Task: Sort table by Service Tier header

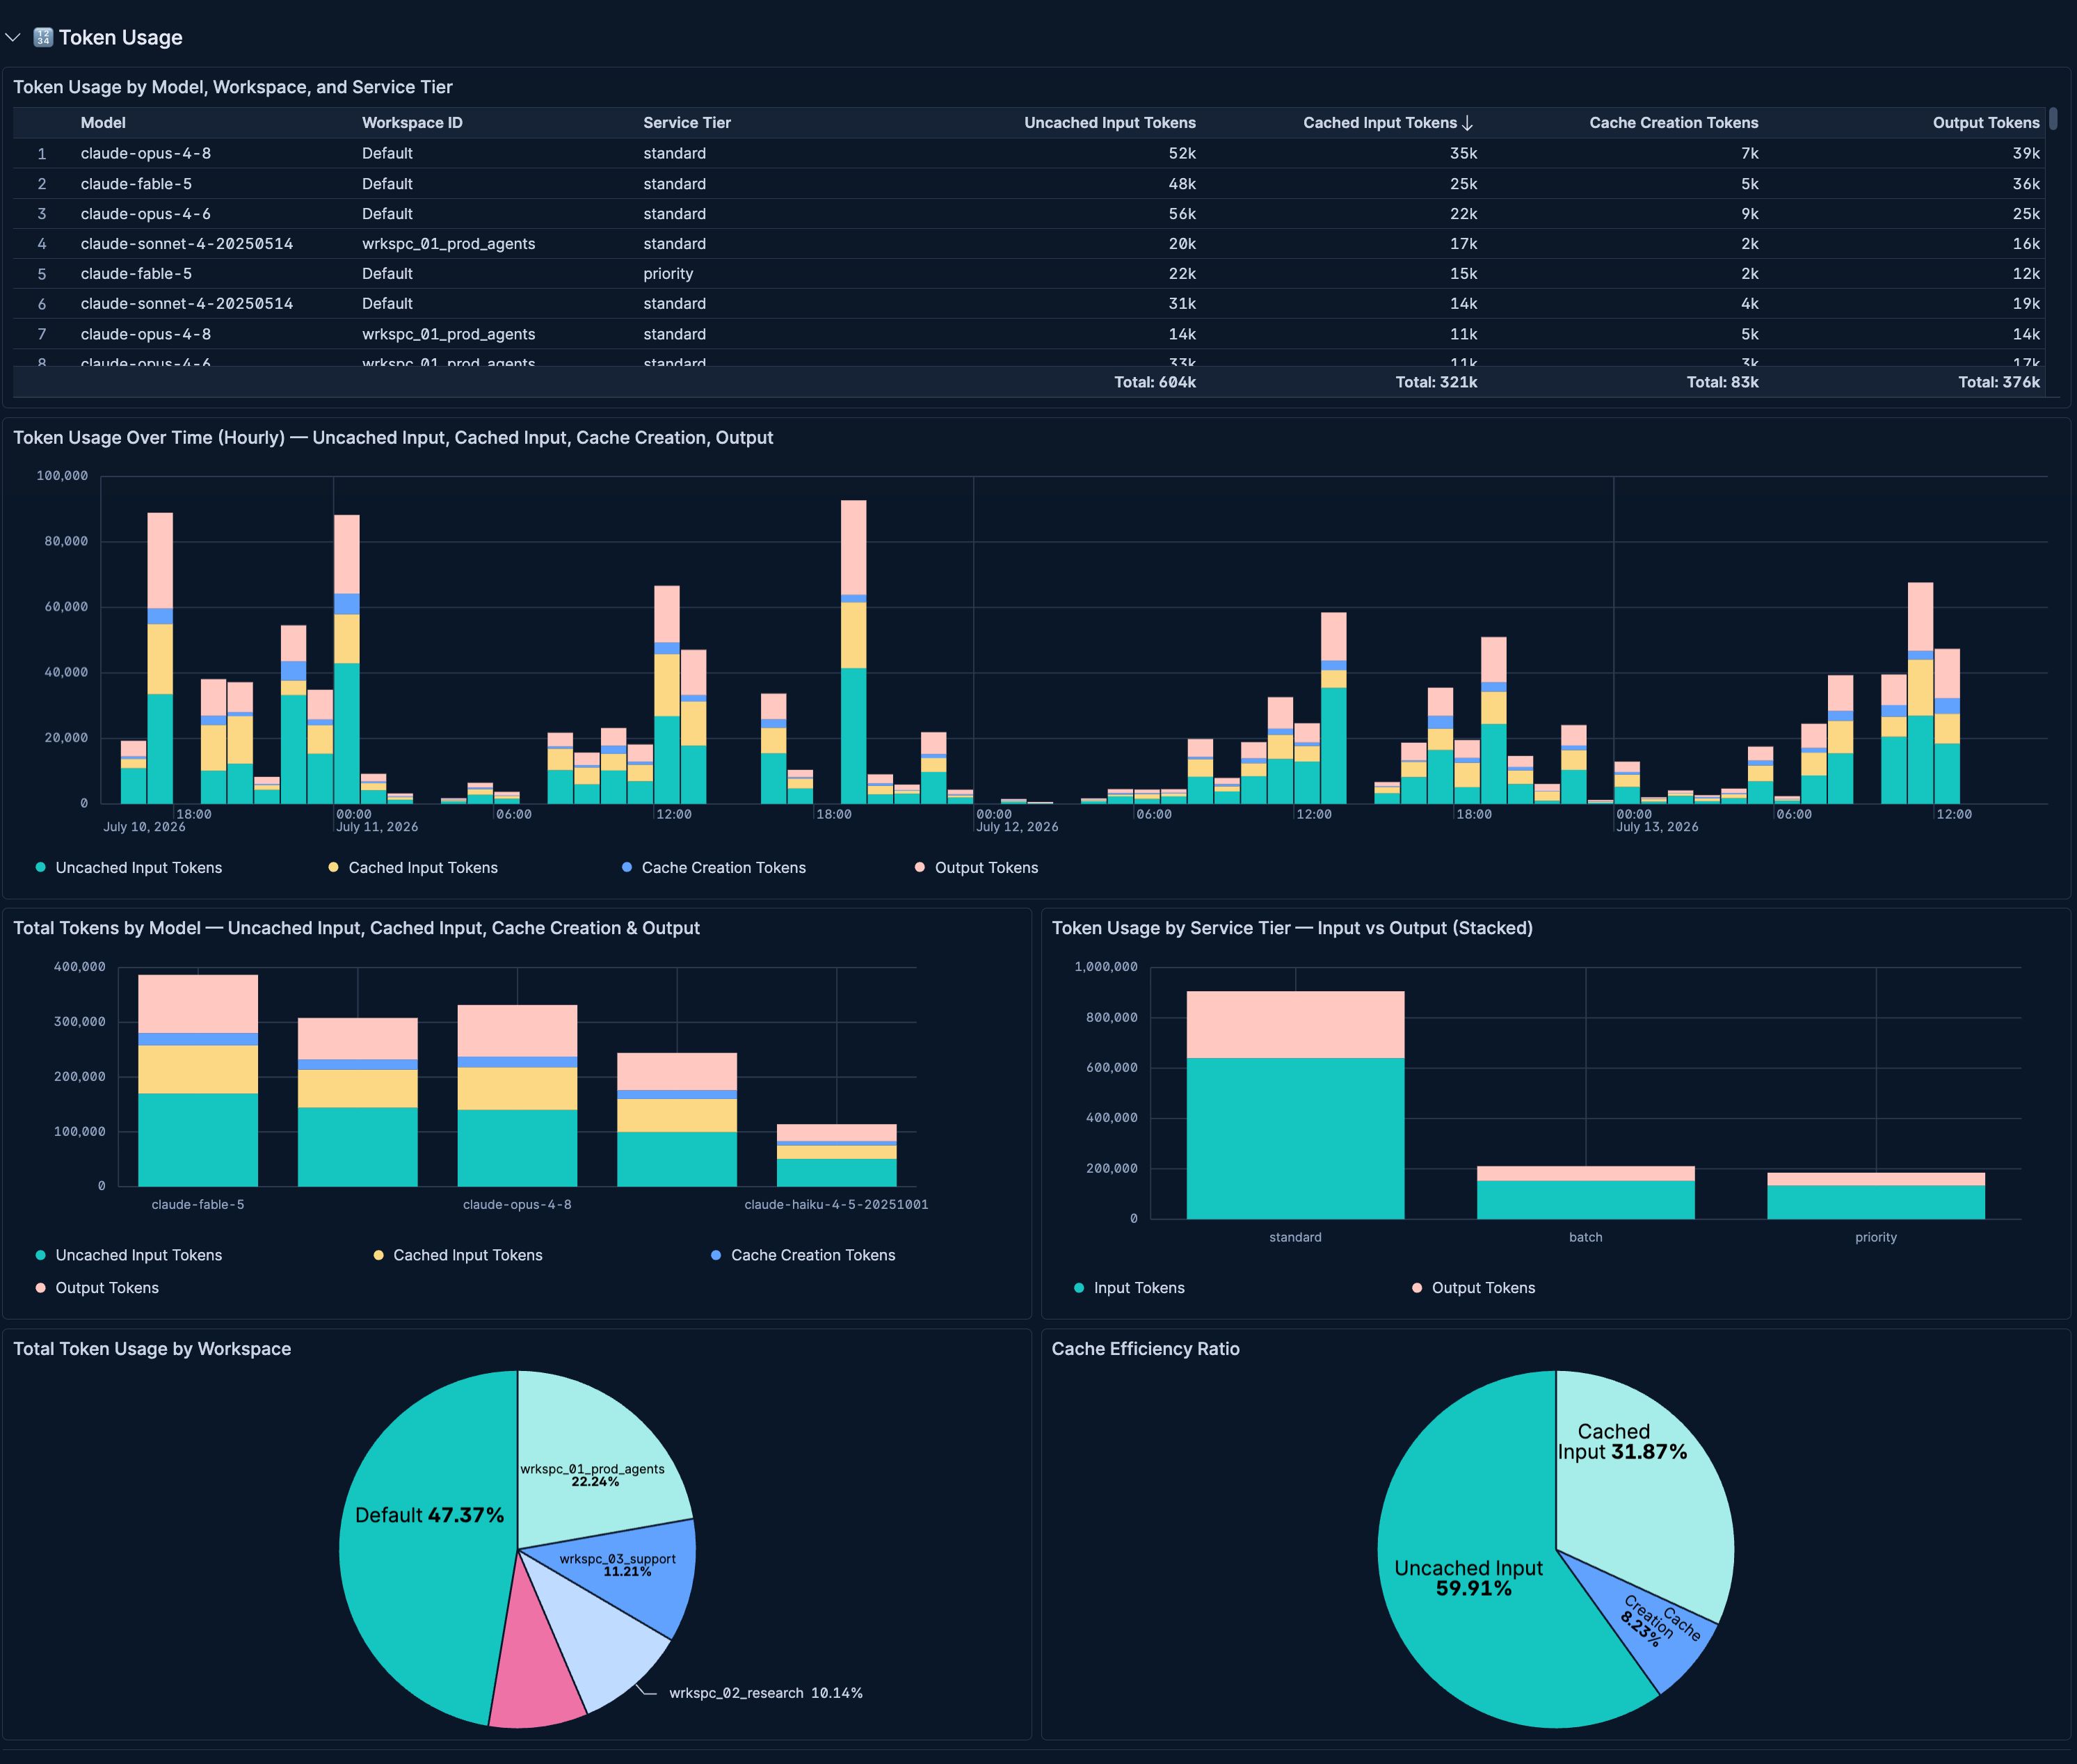Action: pos(687,123)
